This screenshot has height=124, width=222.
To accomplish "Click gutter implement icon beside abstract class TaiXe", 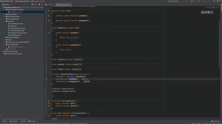I will point(49,11).
